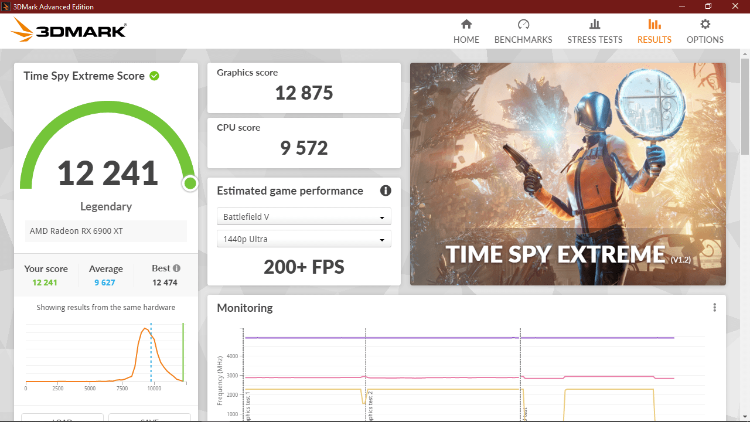Click the green gauge end knob
This screenshot has height=422, width=750.
click(190, 183)
